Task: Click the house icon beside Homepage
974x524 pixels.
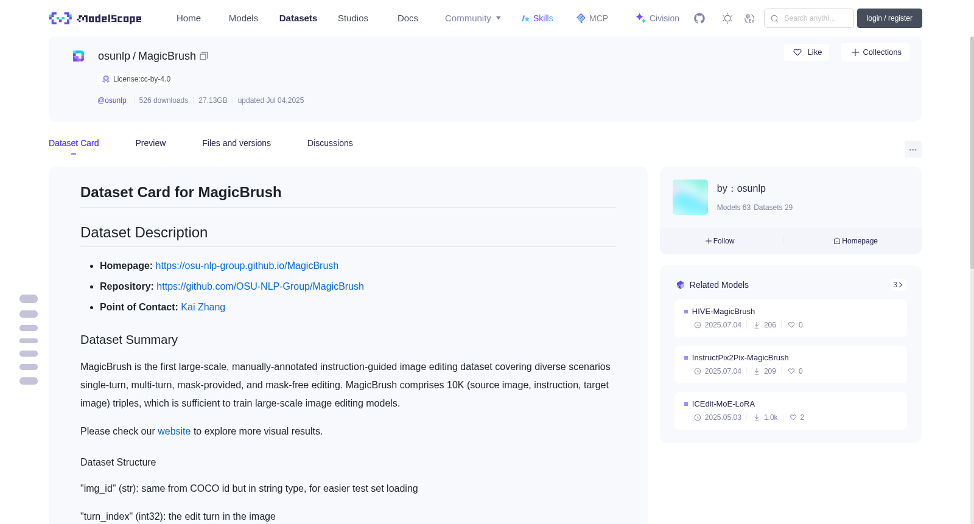Action: coord(837,241)
